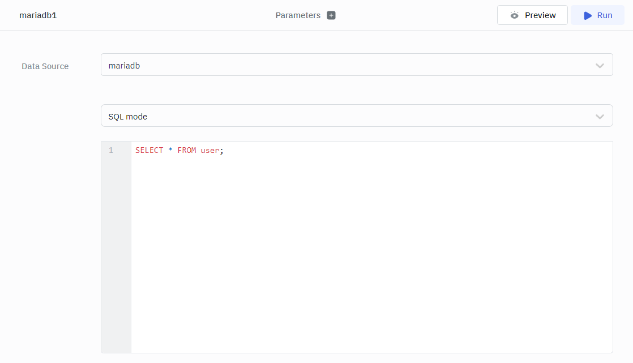
Task: Place cursor on the FROM keyword
Action: coord(186,150)
